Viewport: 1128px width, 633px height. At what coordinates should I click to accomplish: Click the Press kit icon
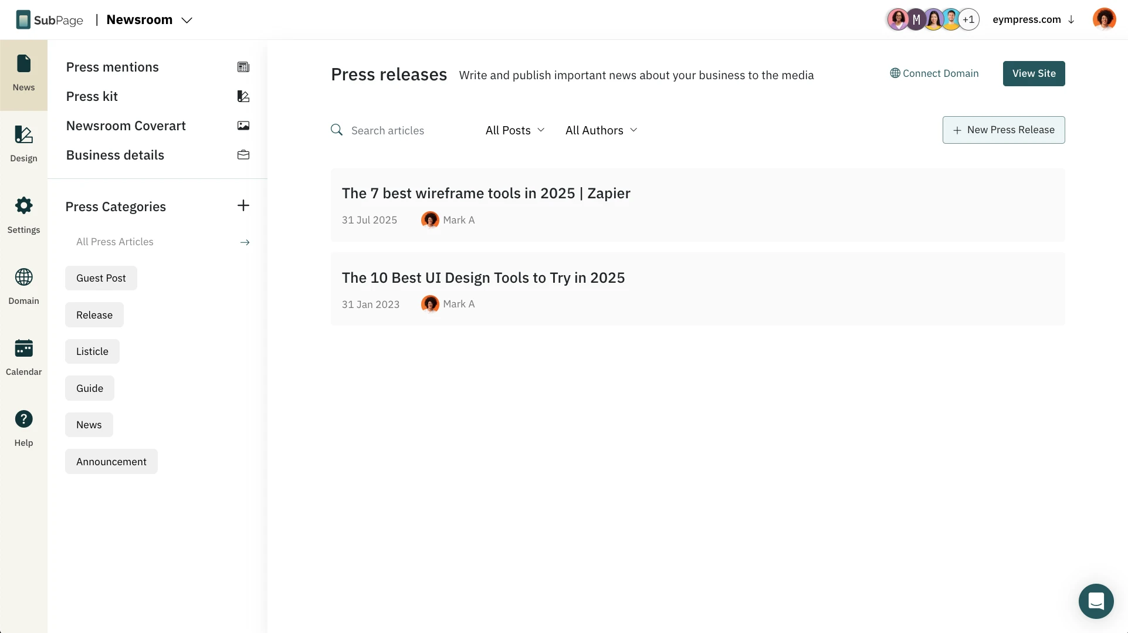pos(243,96)
